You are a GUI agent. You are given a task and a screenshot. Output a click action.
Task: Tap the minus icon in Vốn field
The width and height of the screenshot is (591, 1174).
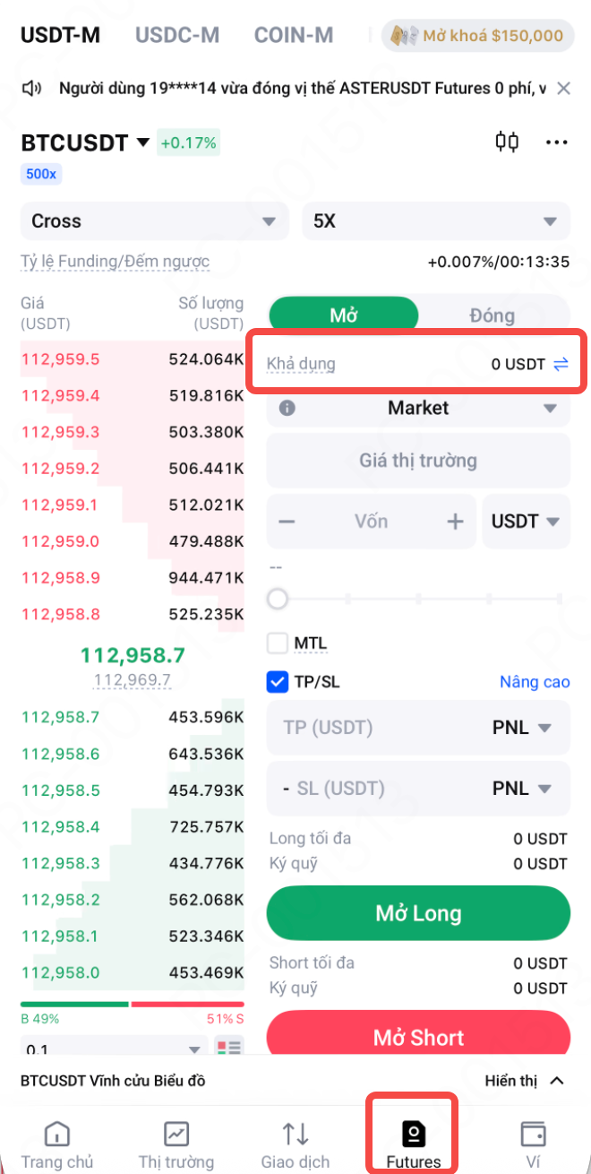pyautogui.click(x=287, y=522)
